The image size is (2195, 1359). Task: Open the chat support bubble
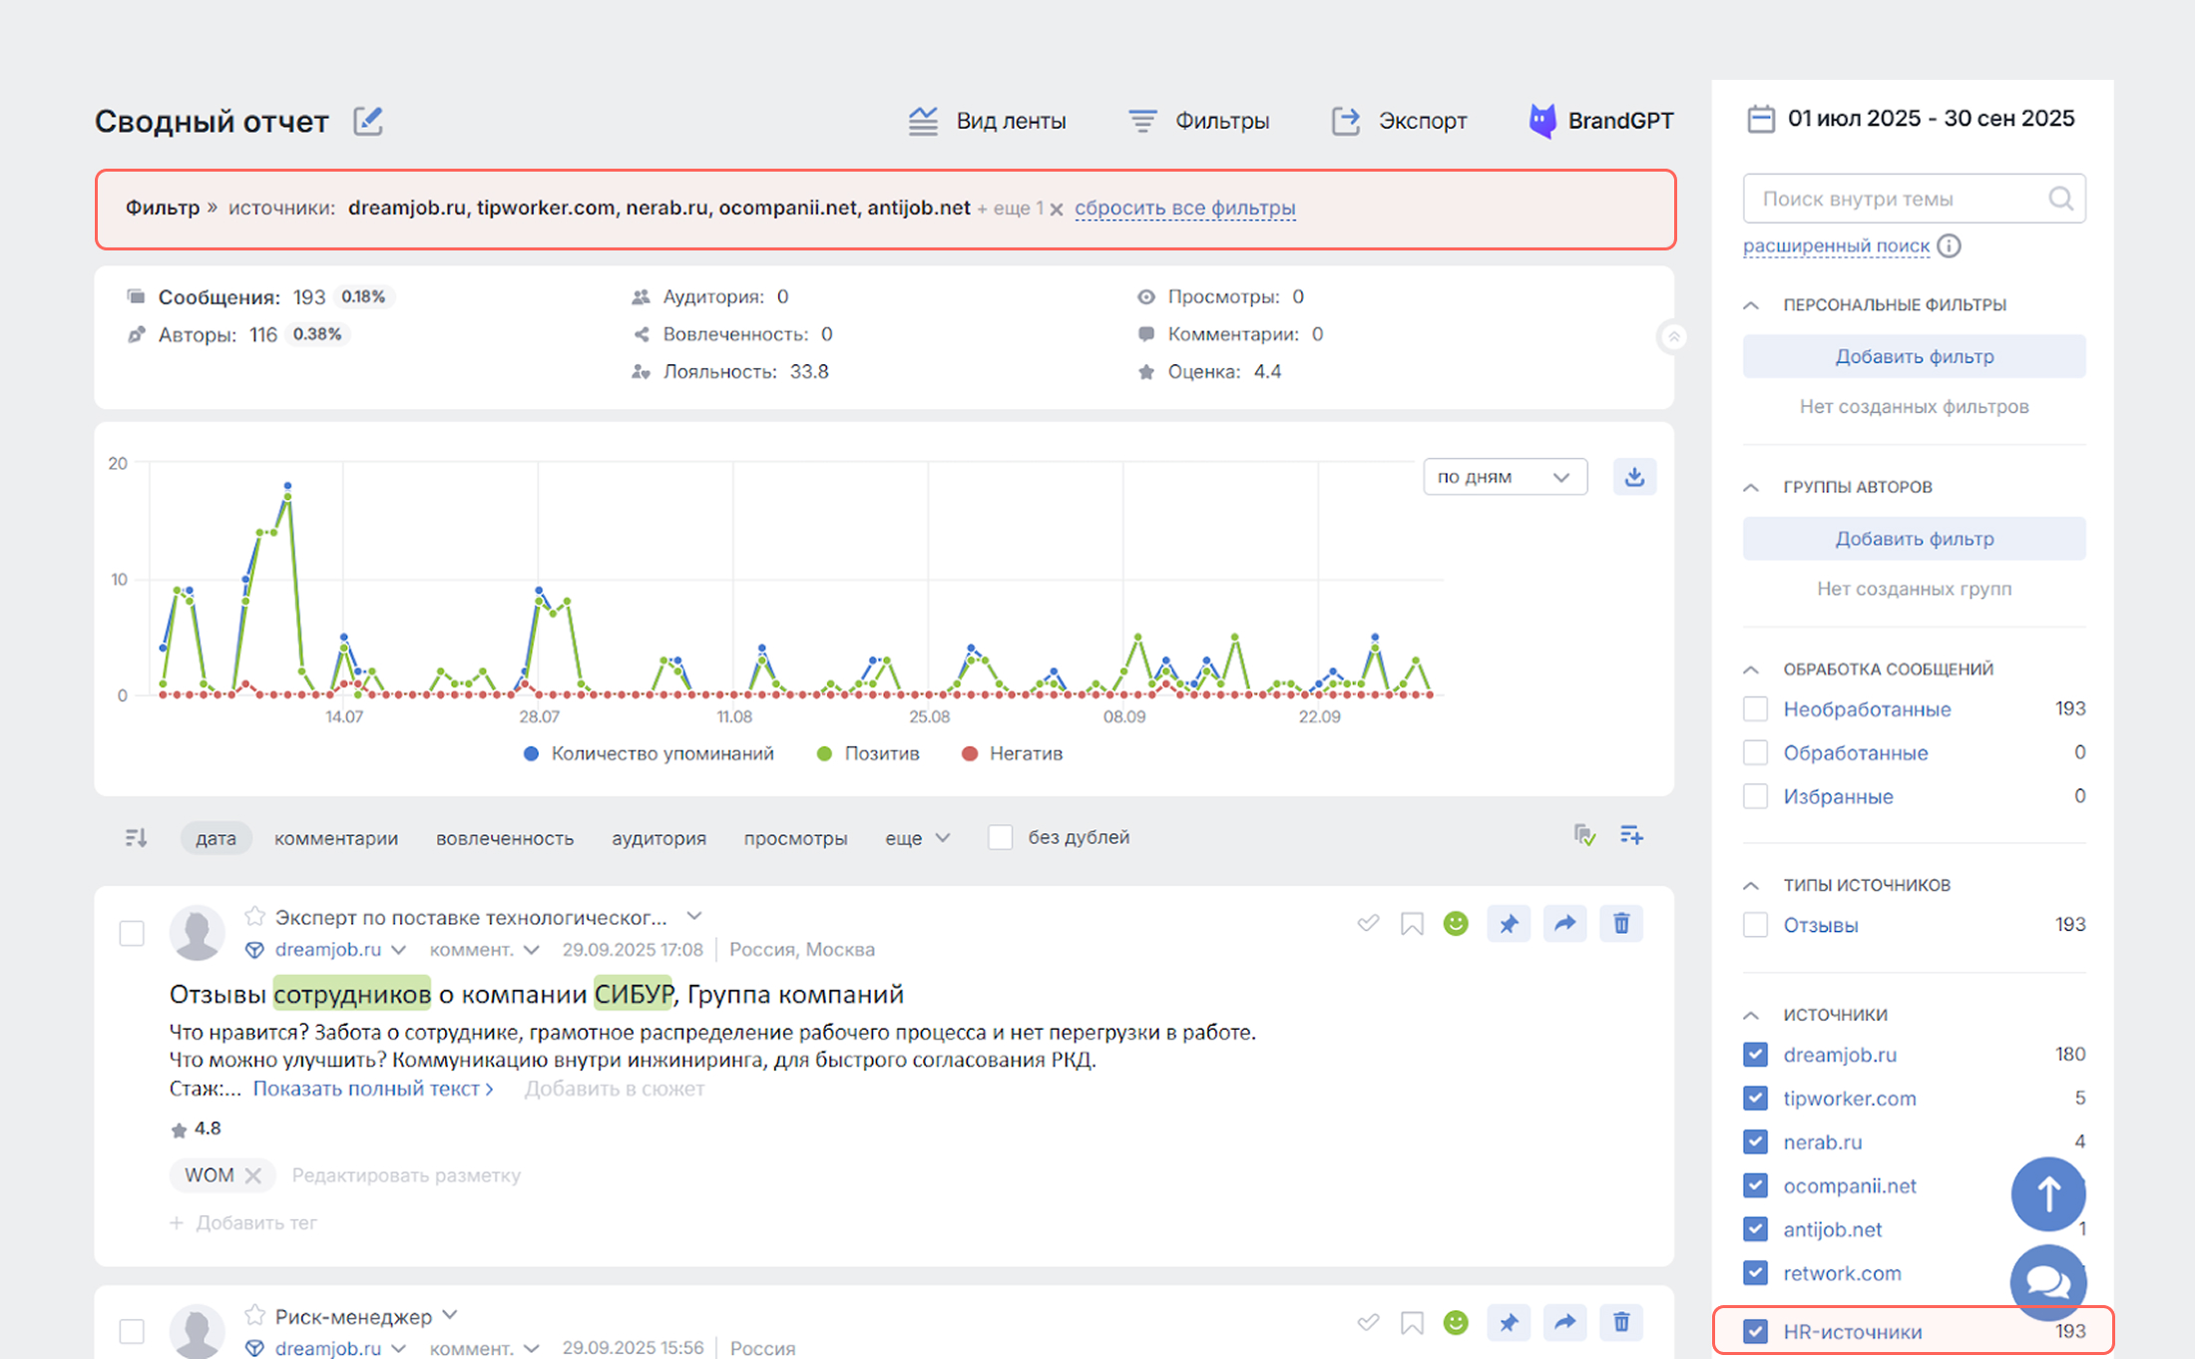tap(2047, 1280)
